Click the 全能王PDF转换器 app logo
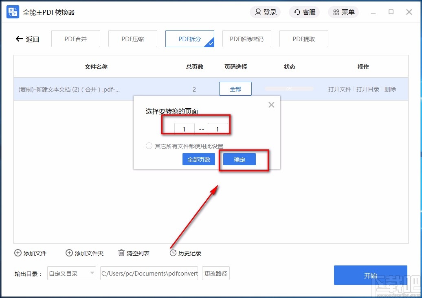The width and height of the screenshot is (422, 298). point(12,12)
